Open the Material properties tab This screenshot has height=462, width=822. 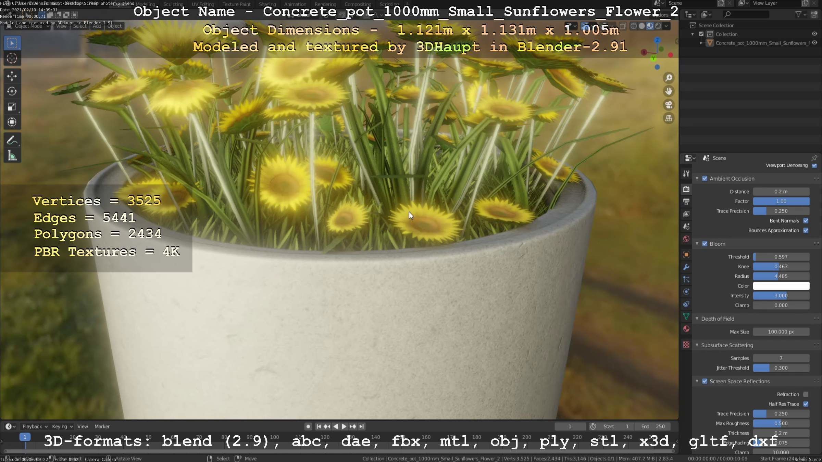pos(686,329)
